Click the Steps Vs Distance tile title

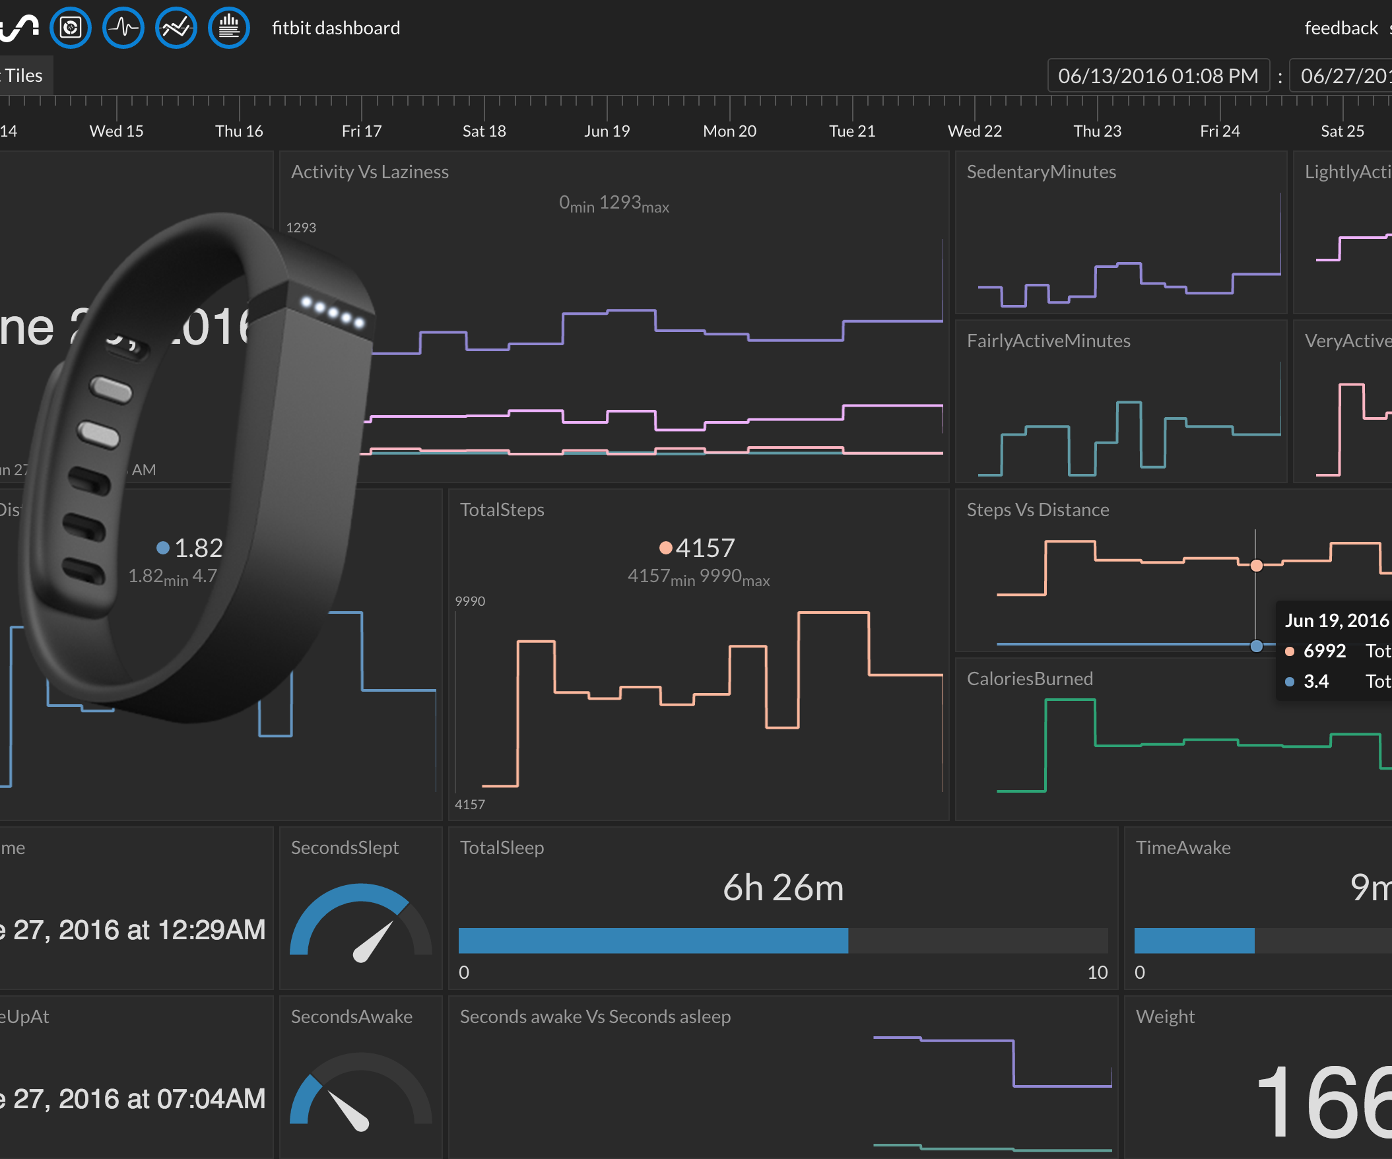coord(1038,510)
